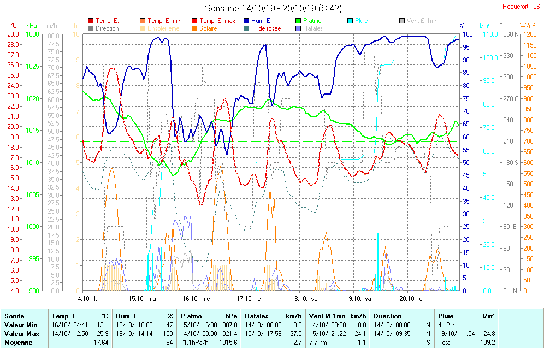Click the '19.10. sa' date label

(x=358, y=299)
